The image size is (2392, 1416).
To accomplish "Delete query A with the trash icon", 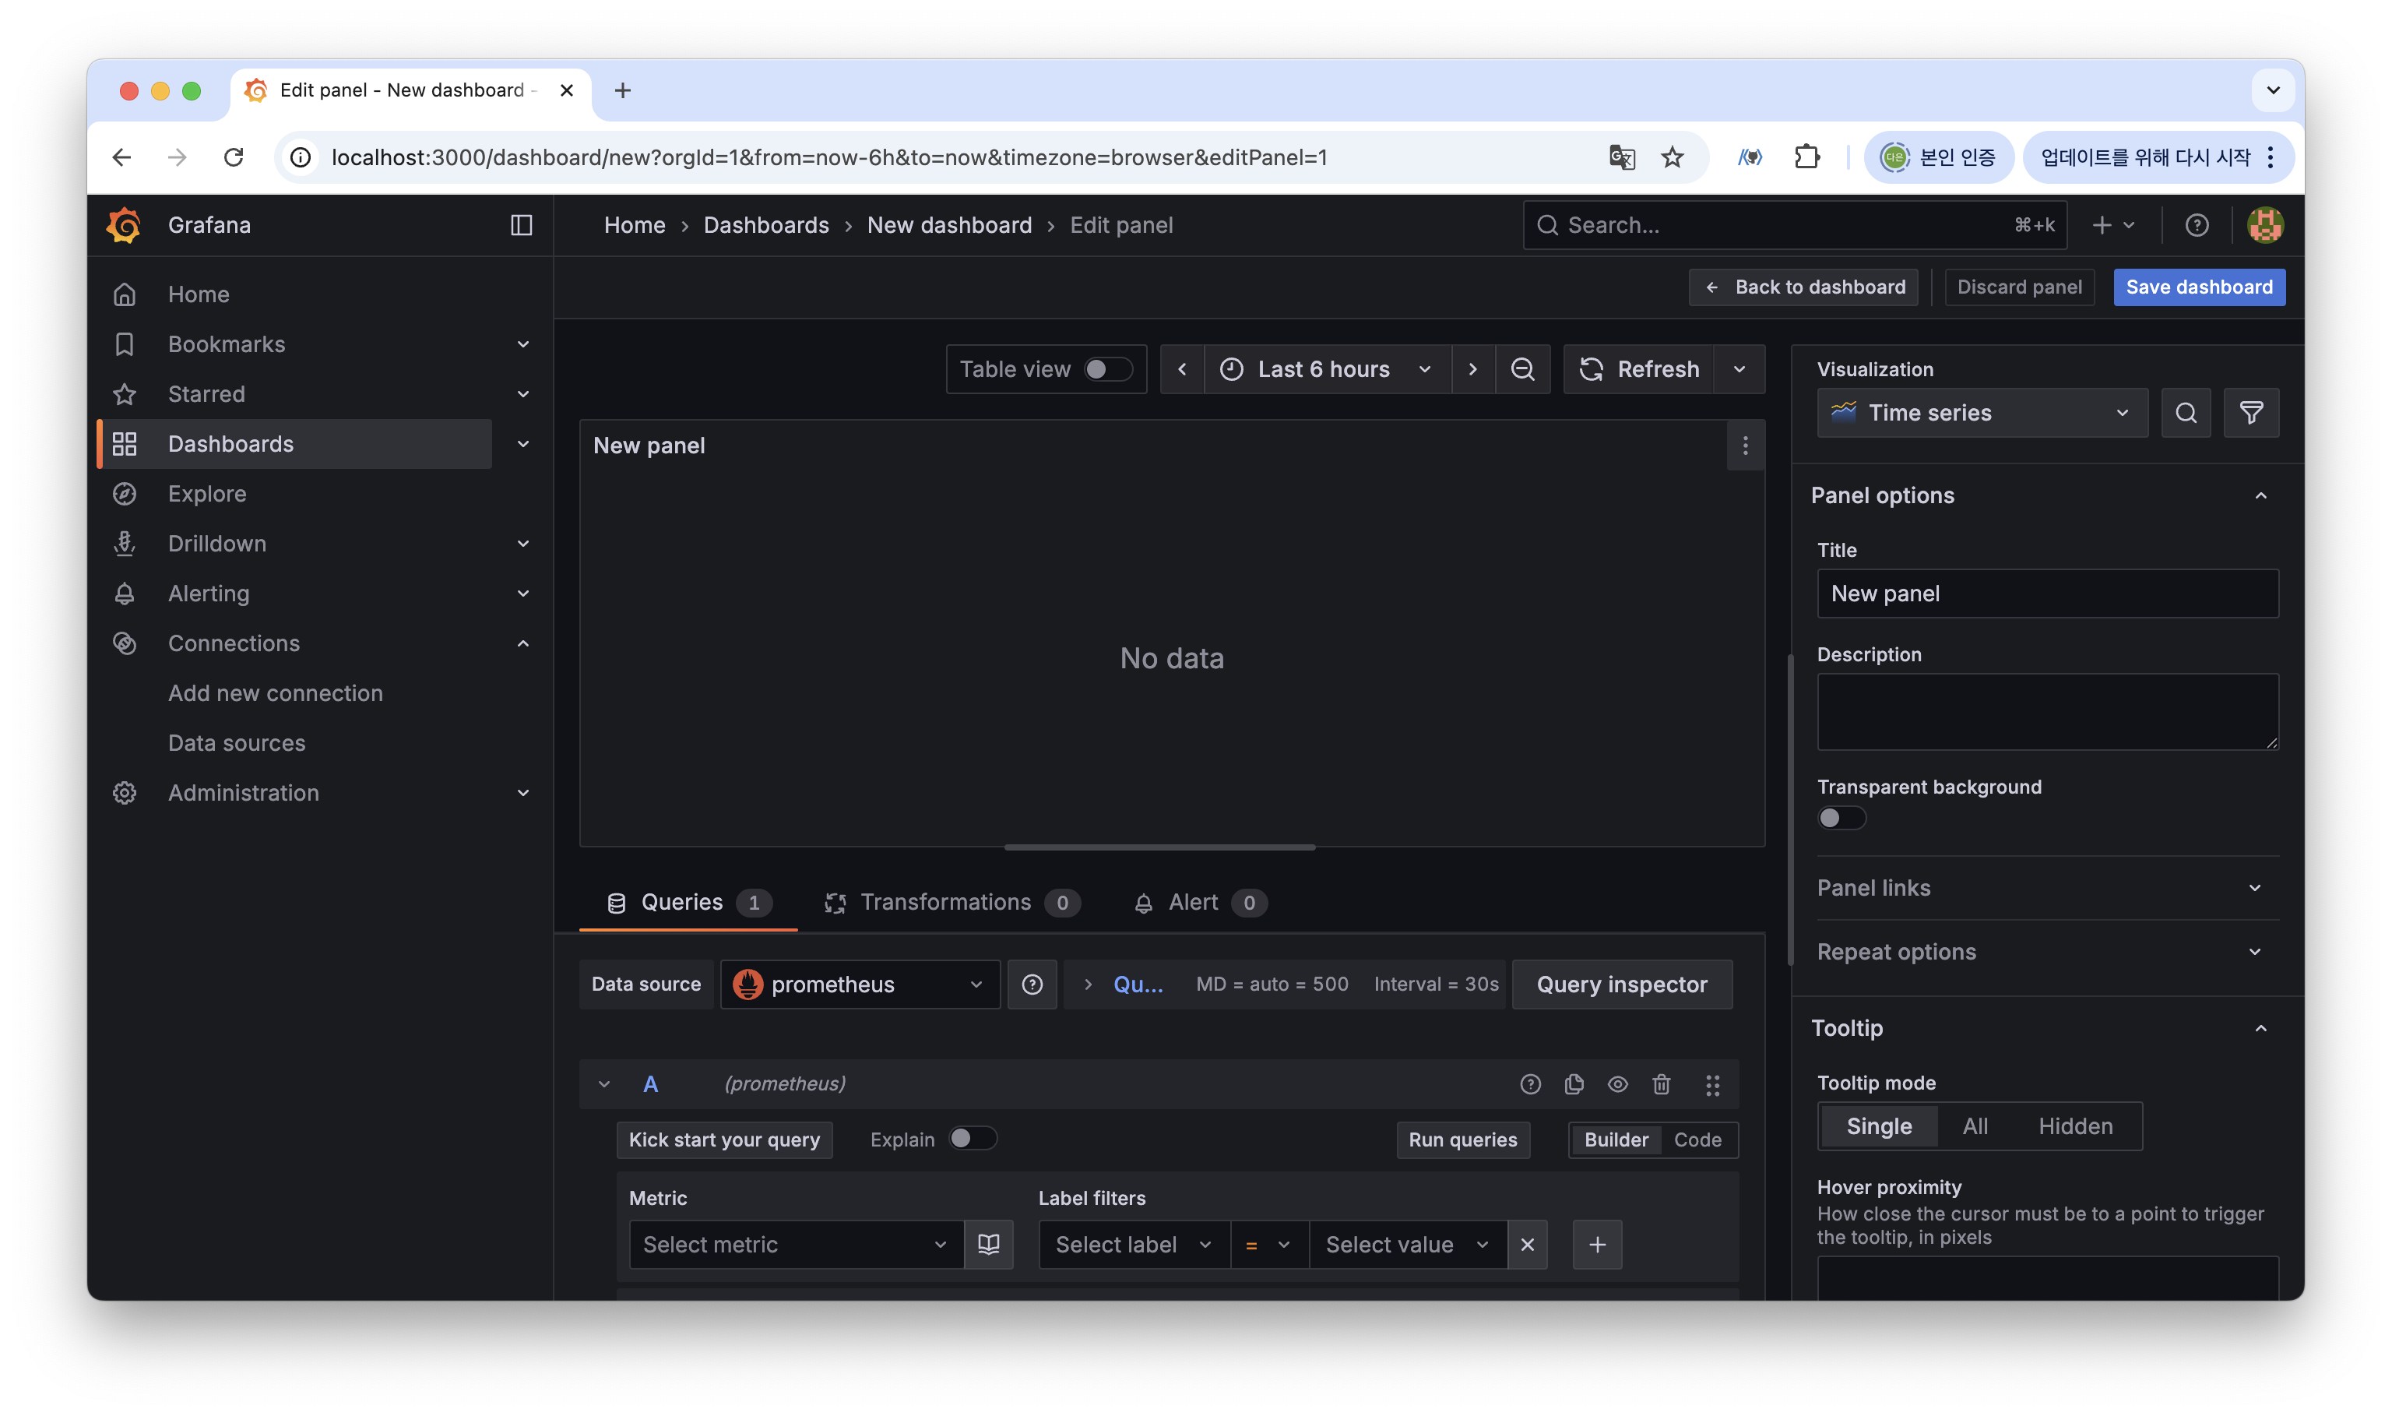I will 1662,1084.
